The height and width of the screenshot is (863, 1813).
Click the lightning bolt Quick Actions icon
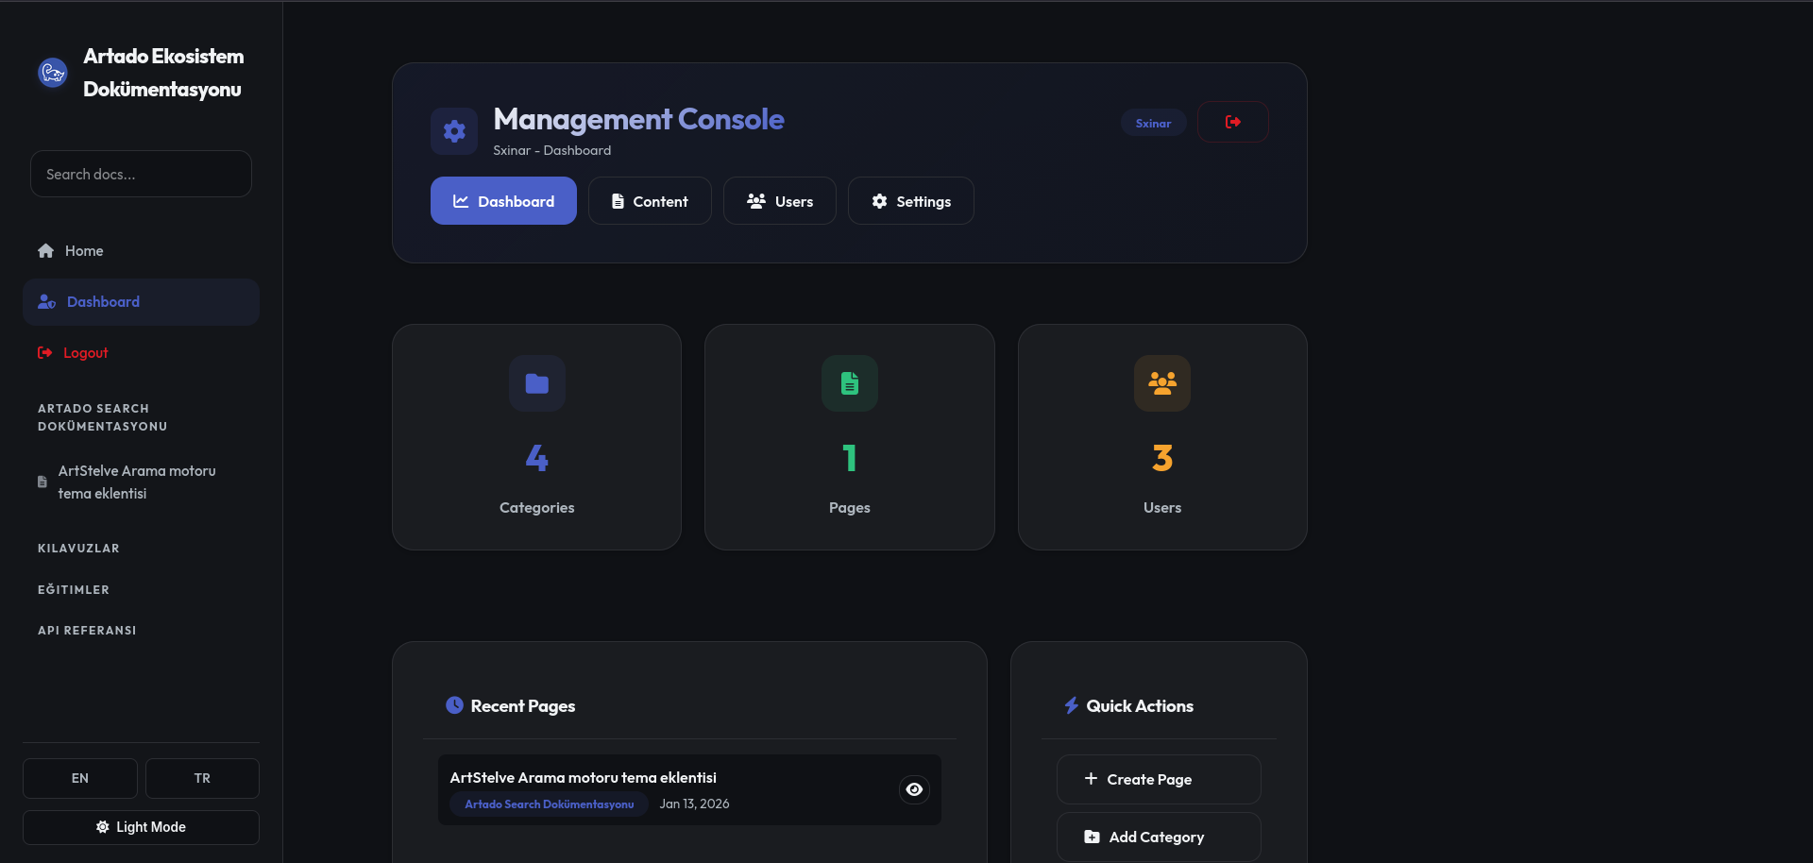1071,705
